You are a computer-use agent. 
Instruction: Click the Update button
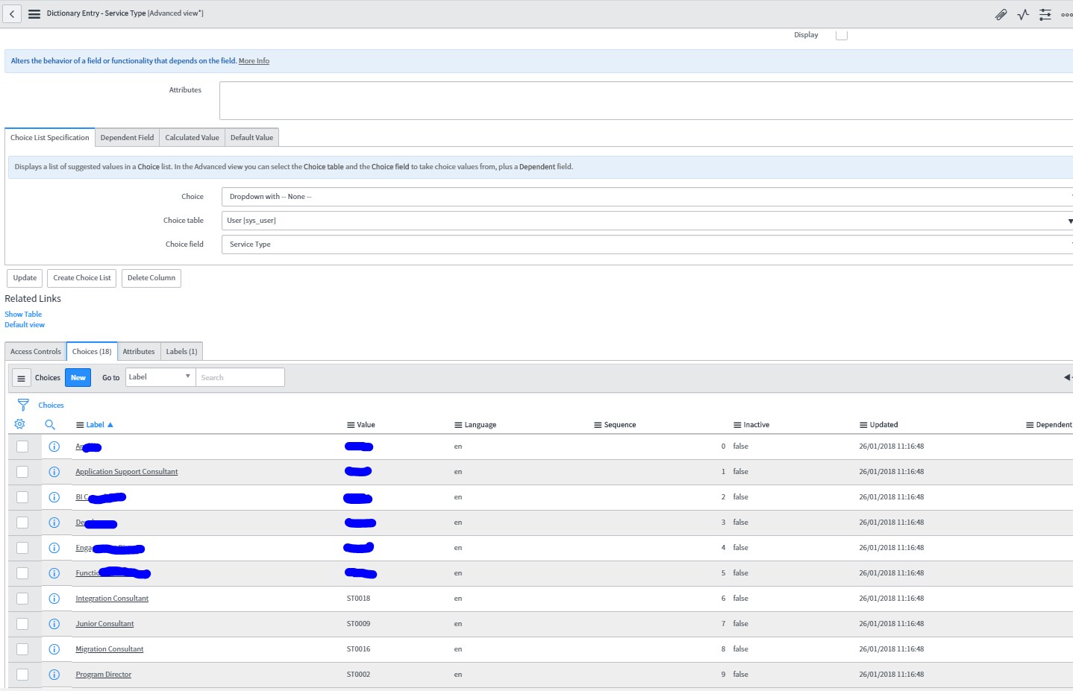click(x=25, y=278)
